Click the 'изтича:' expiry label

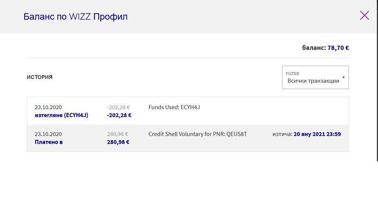tap(282, 134)
